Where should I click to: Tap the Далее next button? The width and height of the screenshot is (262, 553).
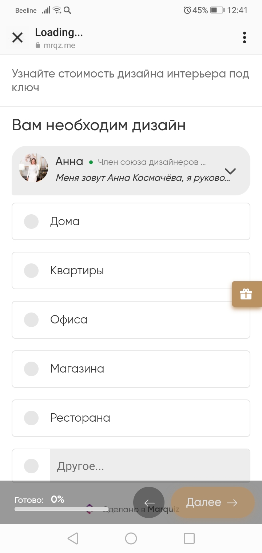tap(213, 502)
